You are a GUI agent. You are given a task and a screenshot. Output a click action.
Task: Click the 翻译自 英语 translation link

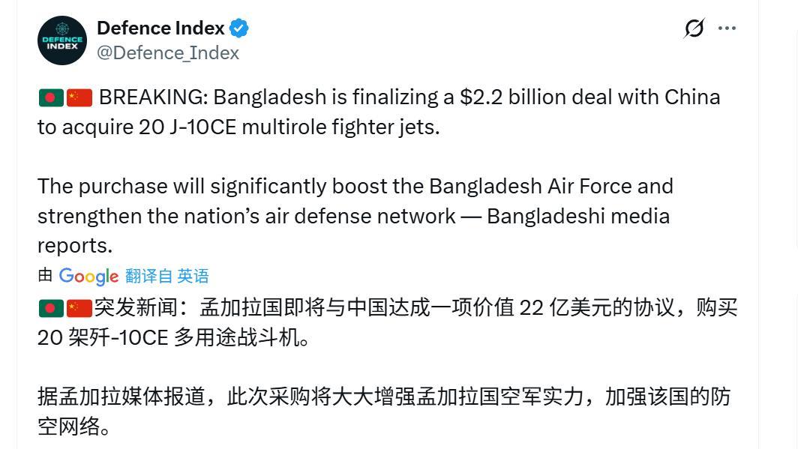click(x=167, y=277)
